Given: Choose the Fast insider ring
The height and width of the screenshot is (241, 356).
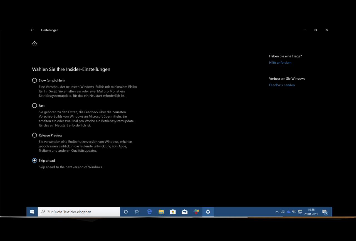Looking at the screenshot, I should (34, 106).
